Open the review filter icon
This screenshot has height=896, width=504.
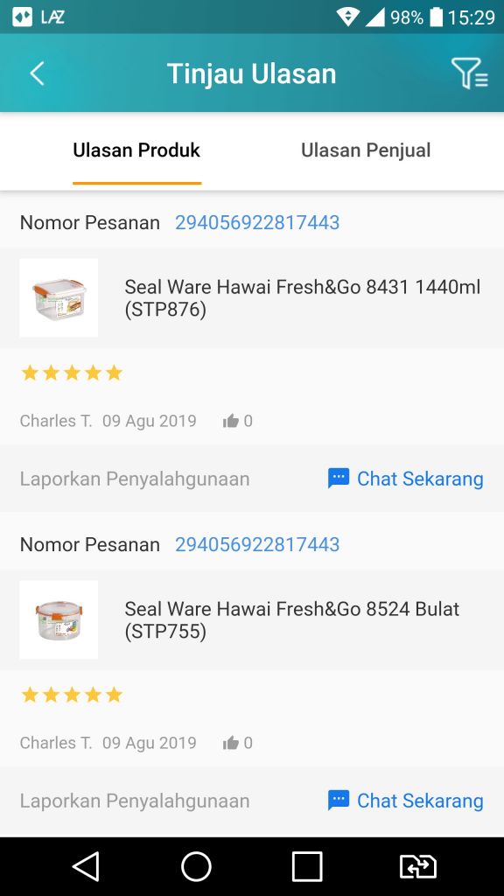click(x=470, y=73)
